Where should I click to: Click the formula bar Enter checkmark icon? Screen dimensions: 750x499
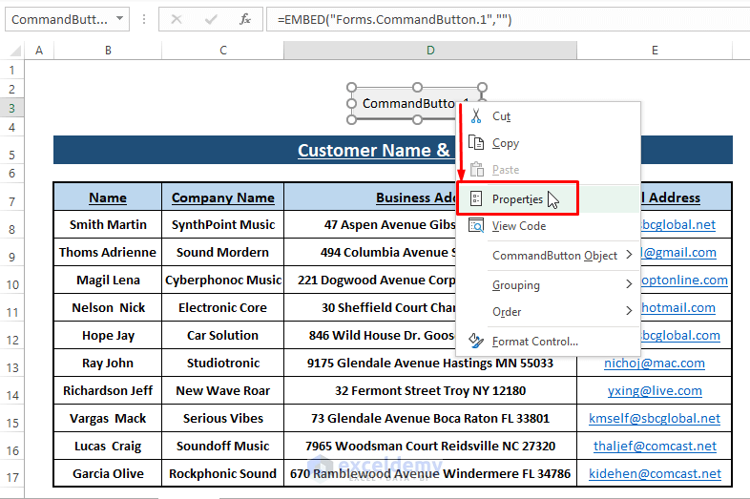pos(211,19)
